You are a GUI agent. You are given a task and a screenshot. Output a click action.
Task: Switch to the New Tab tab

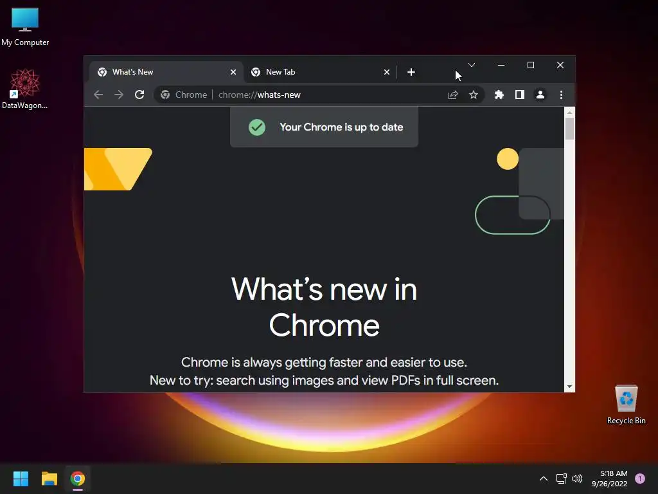point(320,72)
